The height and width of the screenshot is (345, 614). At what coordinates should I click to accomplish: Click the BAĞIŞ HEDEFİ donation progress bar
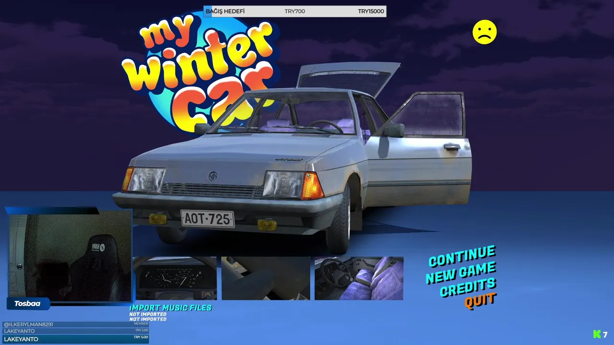tap(295, 11)
